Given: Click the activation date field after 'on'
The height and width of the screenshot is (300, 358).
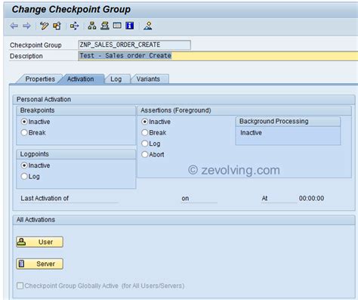Looking at the screenshot, I should pos(199,199).
